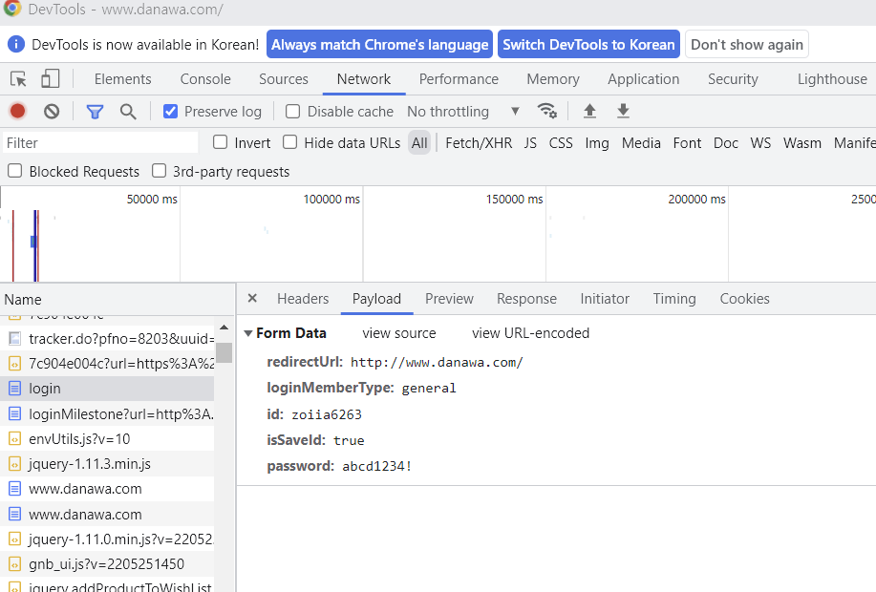The height and width of the screenshot is (592, 876).
Task: Toggle the Preserve log checkbox
Action: click(170, 112)
